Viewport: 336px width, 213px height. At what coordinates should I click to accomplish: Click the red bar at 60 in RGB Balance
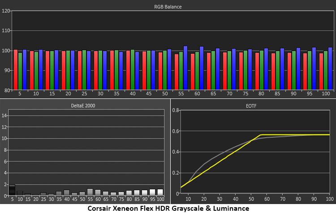[193, 72]
